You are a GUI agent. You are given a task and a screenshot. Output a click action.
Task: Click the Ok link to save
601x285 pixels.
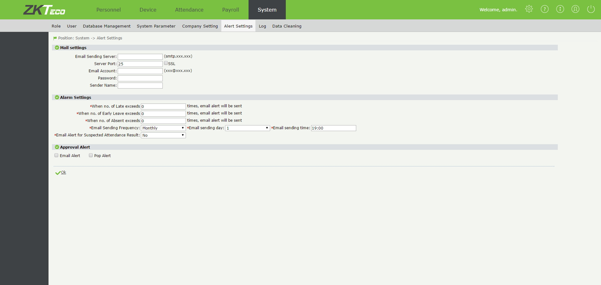click(x=63, y=172)
